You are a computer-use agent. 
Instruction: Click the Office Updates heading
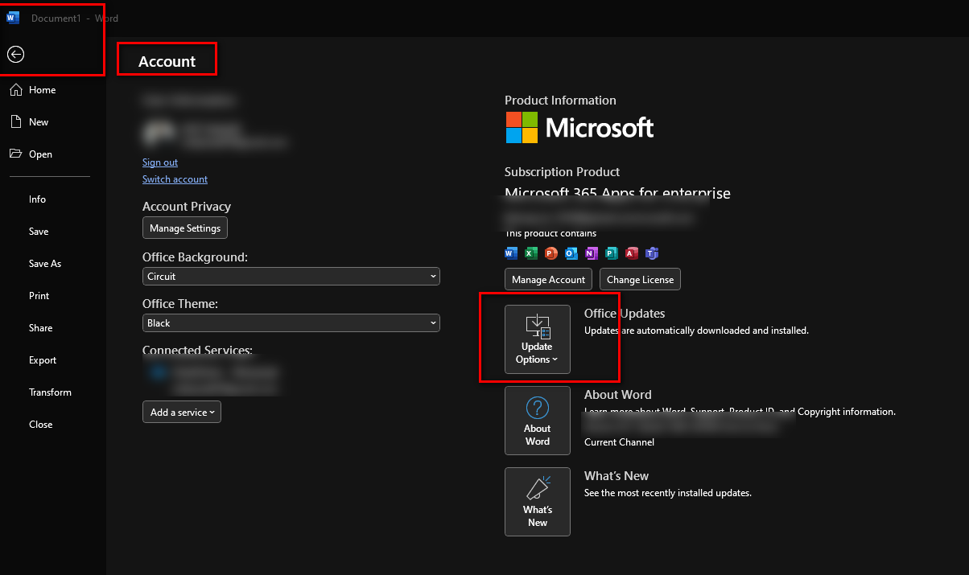[625, 314]
